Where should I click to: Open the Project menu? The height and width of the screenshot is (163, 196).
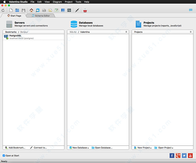click(69, 2)
